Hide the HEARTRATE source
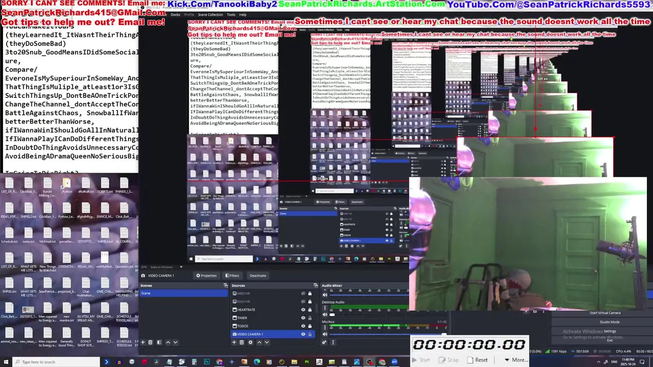This screenshot has height=367, width=653. pos(303,310)
